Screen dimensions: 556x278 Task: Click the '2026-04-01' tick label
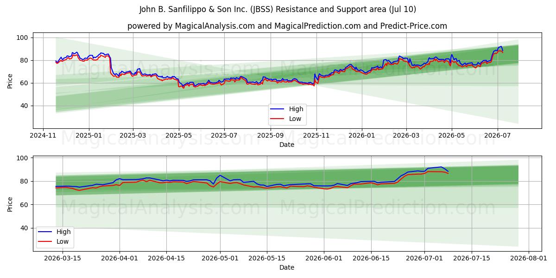click(x=120, y=258)
